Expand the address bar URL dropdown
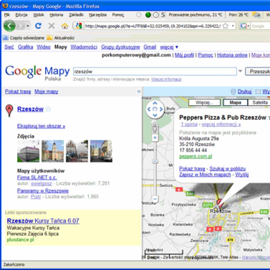The height and width of the screenshot is (270, 270). tap(233, 26)
